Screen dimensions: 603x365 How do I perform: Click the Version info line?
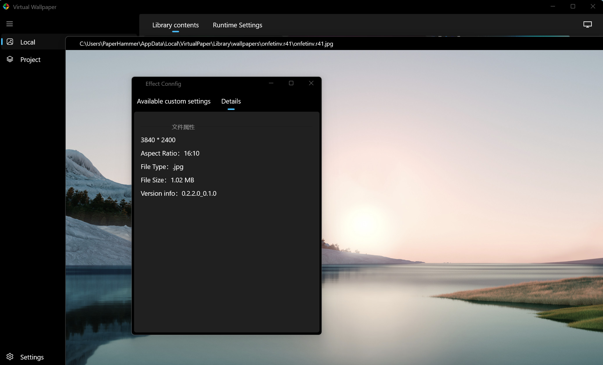[178, 193]
